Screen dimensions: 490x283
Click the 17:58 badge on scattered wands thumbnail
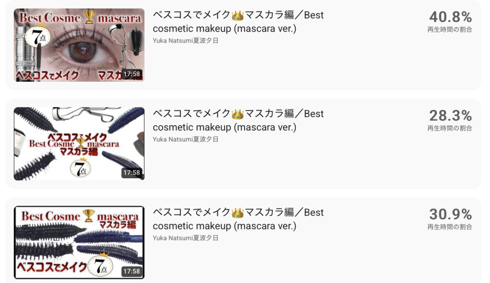[x=132, y=173]
